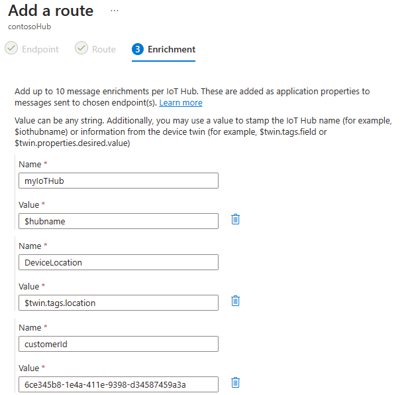Focus the Value field containing $hubname
Image resolution: width=404 pixels, height=395 pixels.
pos(119,221)
